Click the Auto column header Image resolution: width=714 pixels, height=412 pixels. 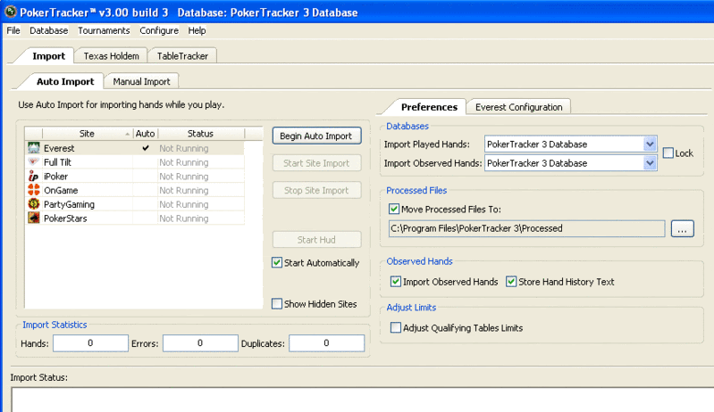click(146, 134)
